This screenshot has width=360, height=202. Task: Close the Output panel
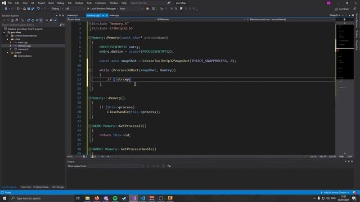[x=352, y=162]
